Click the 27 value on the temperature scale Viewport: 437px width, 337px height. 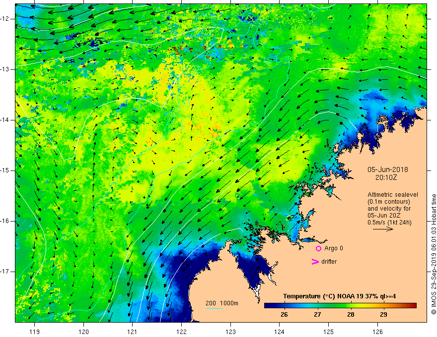click(317, 315)
